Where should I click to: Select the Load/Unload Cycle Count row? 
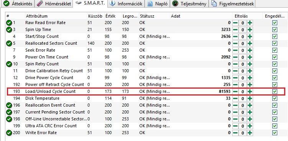coord(146,92)
